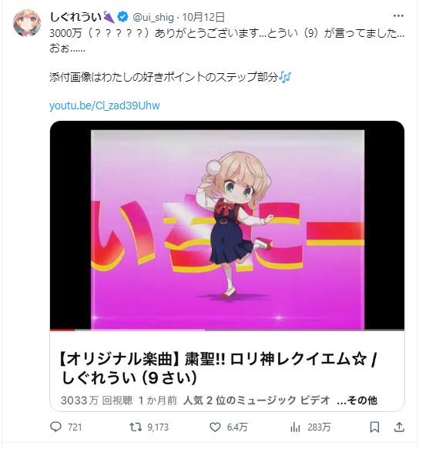
Task: Open the dancing chibi video thumbnail
Action: [227, 226]
